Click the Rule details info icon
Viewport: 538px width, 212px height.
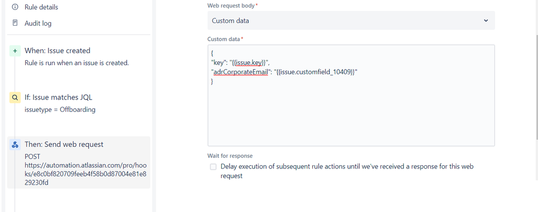coord(15,7)
